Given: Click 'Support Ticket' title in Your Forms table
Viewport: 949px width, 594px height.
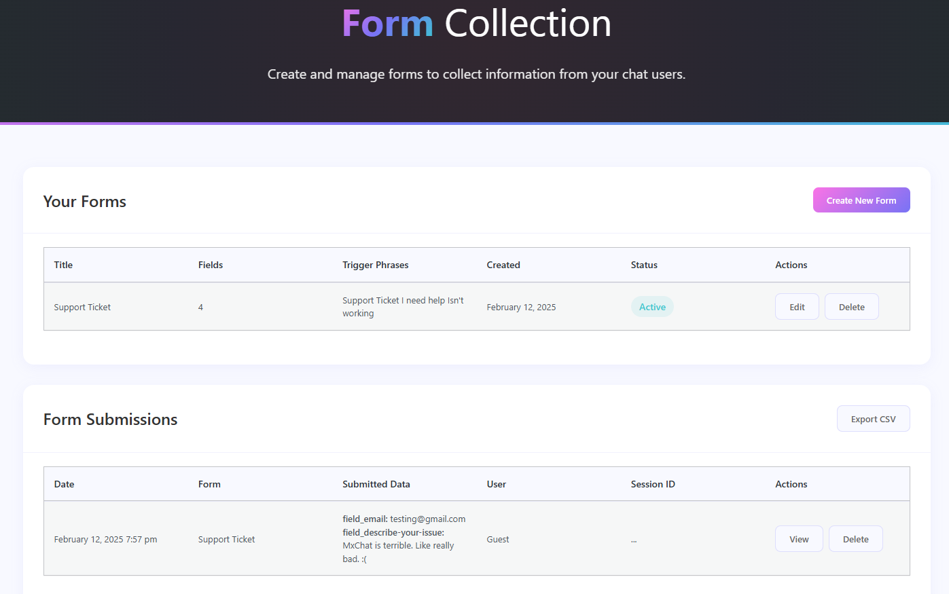Looking at the screenshot, I should coord(82,307).
